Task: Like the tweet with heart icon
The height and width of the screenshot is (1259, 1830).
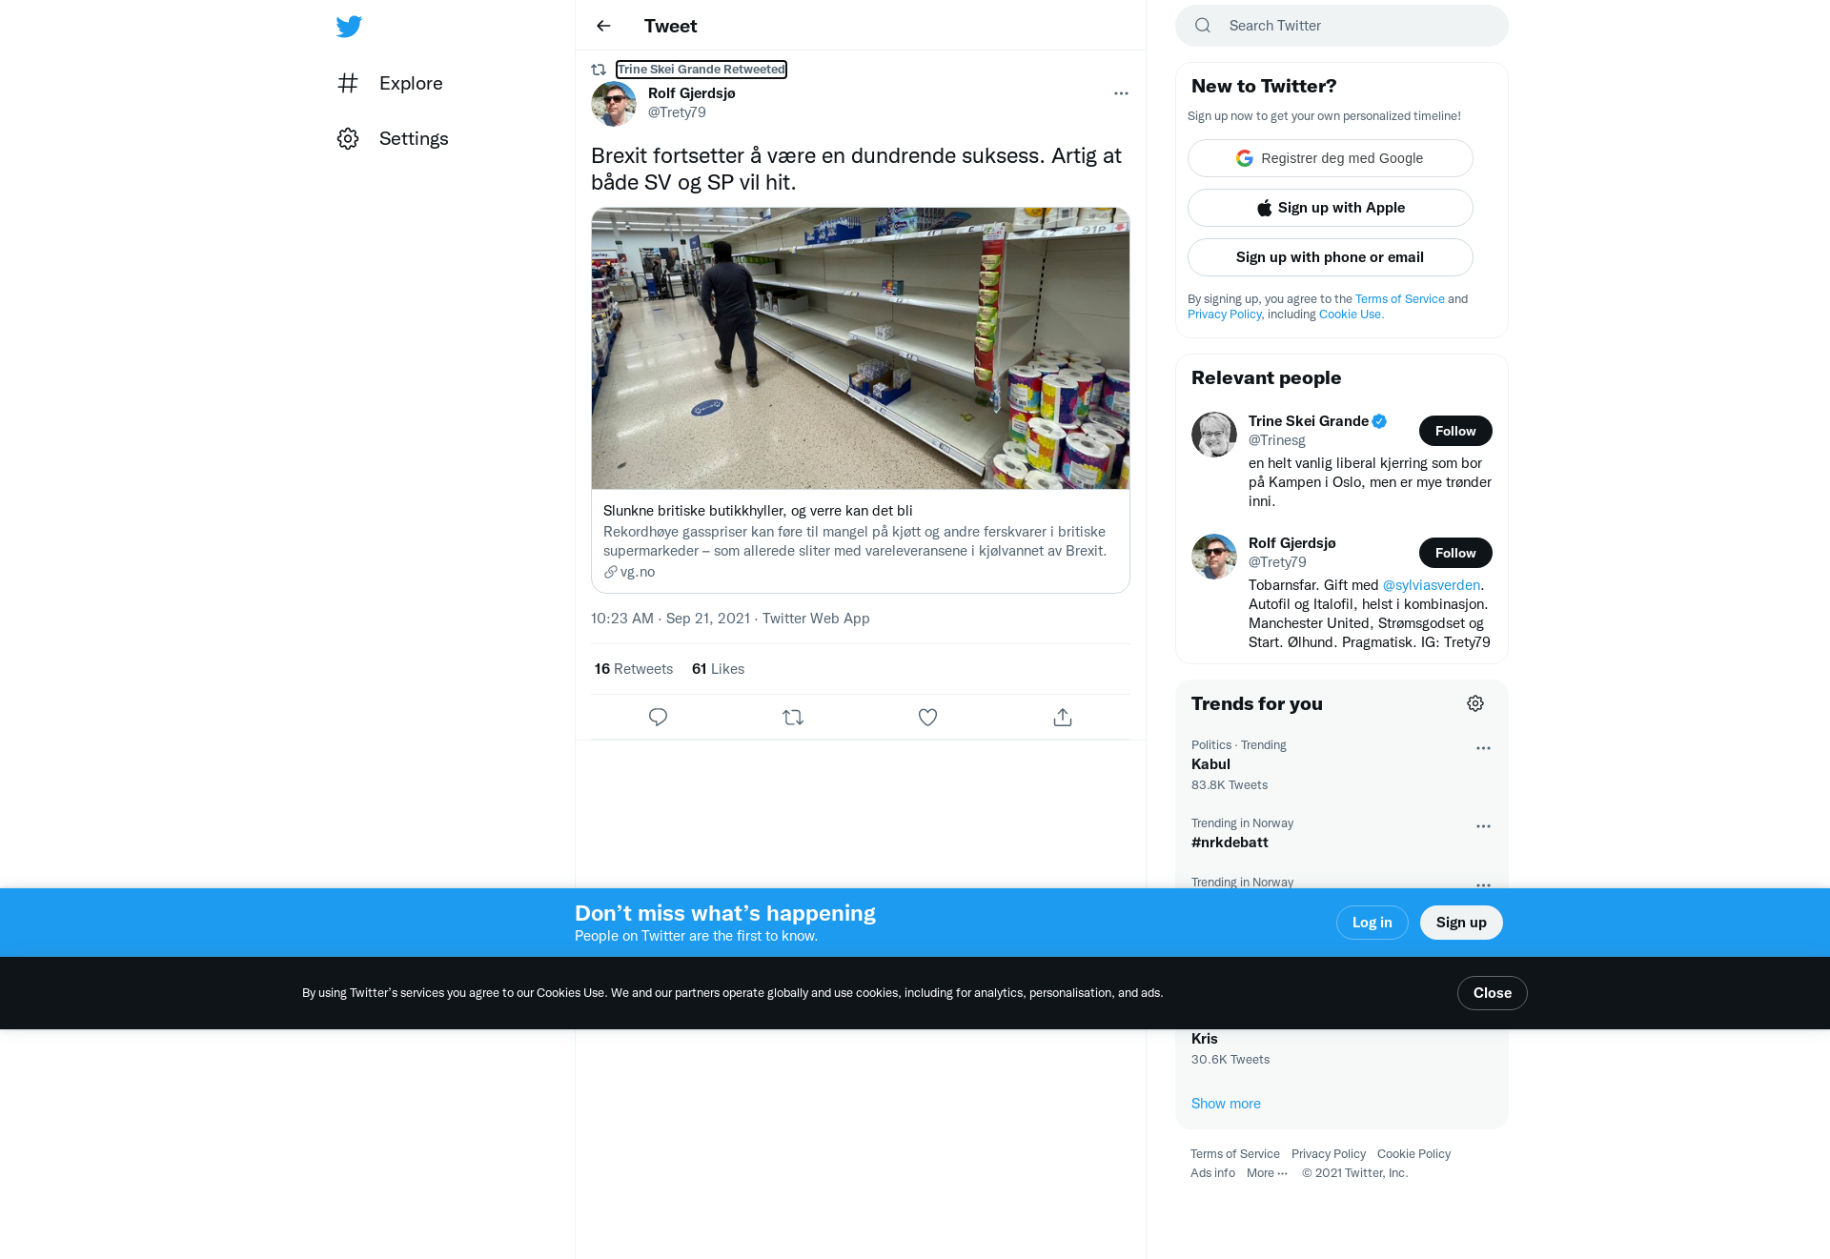Action: coord(927,717)
